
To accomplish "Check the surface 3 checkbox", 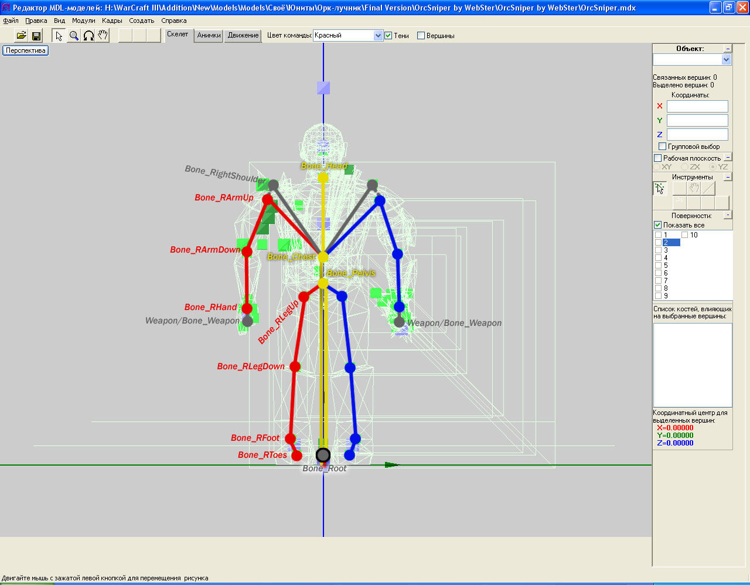I will pos(658,250).
